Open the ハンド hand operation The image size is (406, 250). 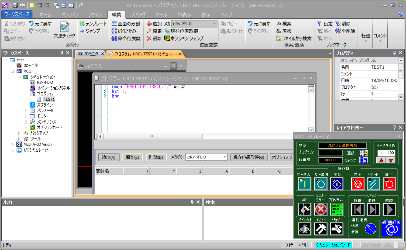coord(321,229)
